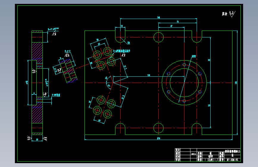
Task: Click the 其余 6.3 surface roughness note
Action: 229,14
